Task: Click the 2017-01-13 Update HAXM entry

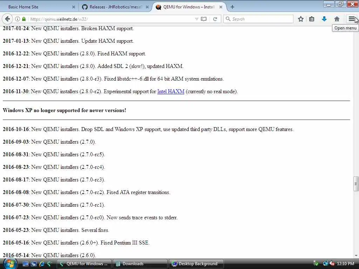Action: 68,41
